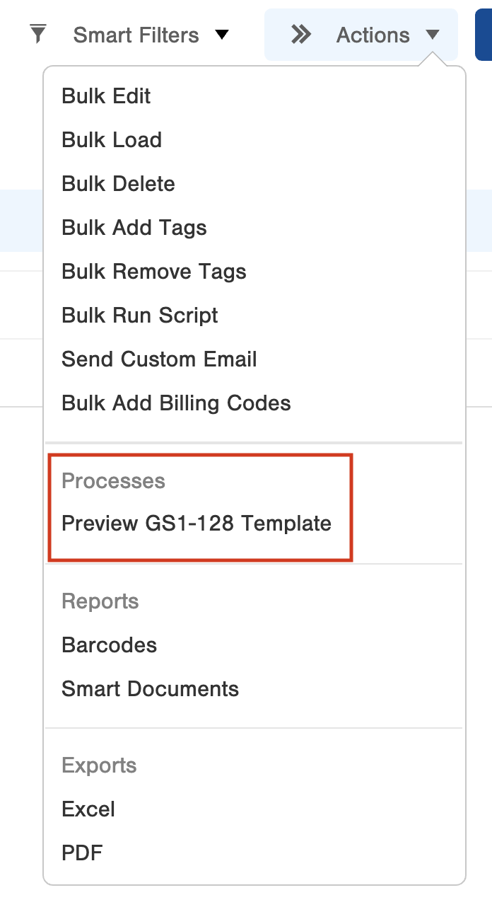492x907 pixels.
Task: Export the list as PDF
Action: pyautogui.click(x=83, y=853)
